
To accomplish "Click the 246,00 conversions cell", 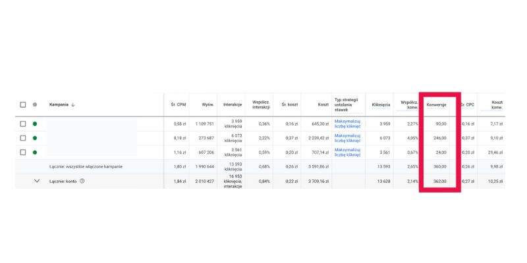I will click(x=439, y=138).
